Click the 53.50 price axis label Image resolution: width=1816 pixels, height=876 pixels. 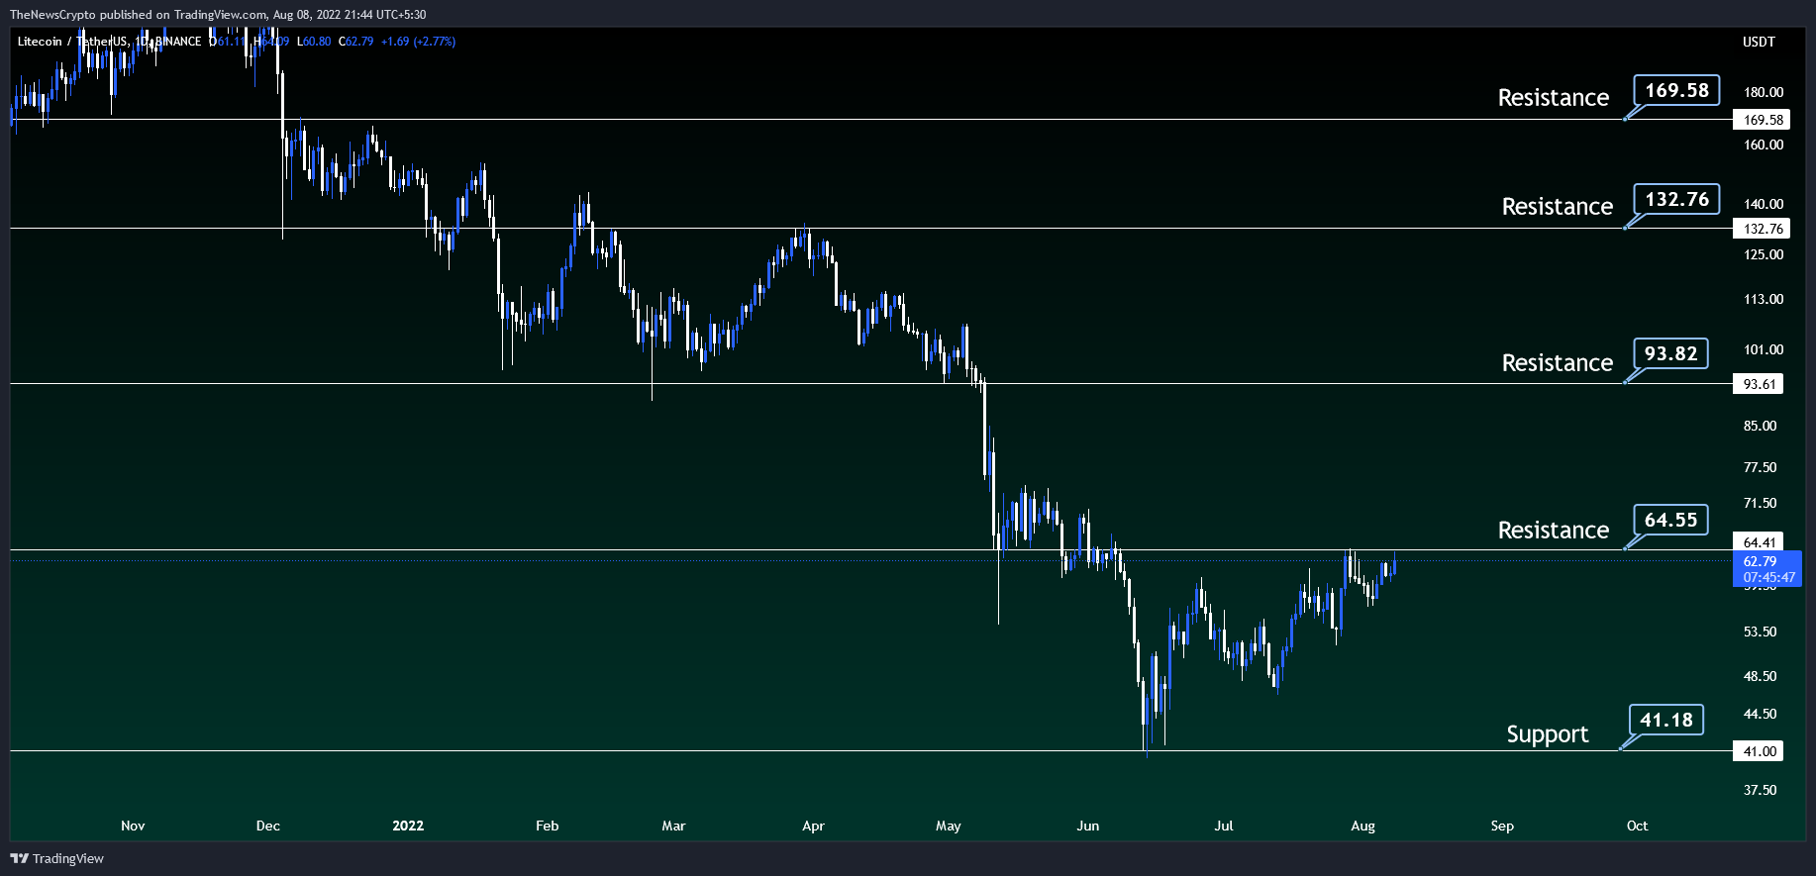(x=1760, y=632)
